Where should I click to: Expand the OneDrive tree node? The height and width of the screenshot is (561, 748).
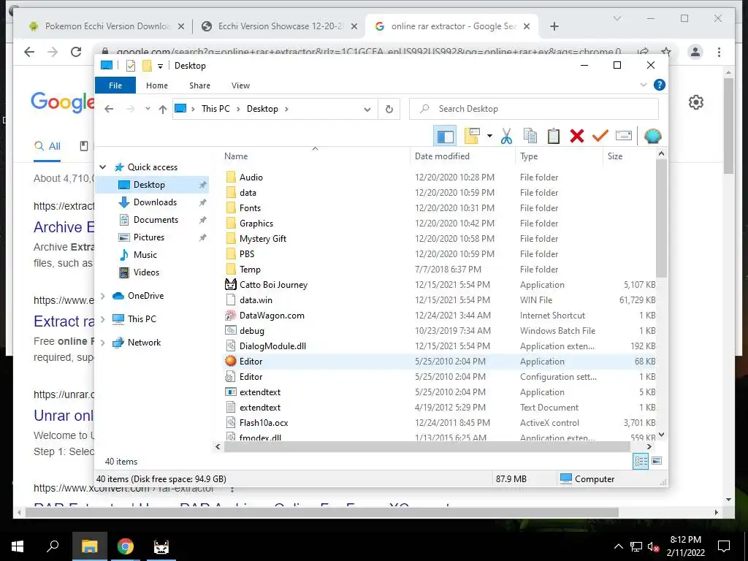pos(102,296)
